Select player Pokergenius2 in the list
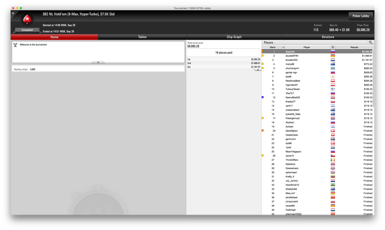Screen dimensions: 385x230 [293, 119]
